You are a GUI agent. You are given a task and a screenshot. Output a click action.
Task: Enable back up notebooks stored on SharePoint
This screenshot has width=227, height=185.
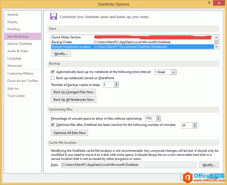point(53,78)
